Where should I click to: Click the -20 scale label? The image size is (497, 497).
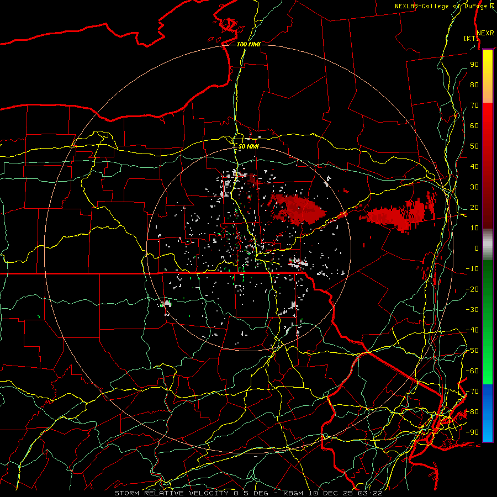[x=472, y=289]
